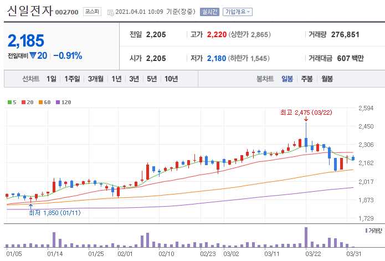
Task: Click the red 20-day moving average legend swatch
Action: tap(24, 102)
